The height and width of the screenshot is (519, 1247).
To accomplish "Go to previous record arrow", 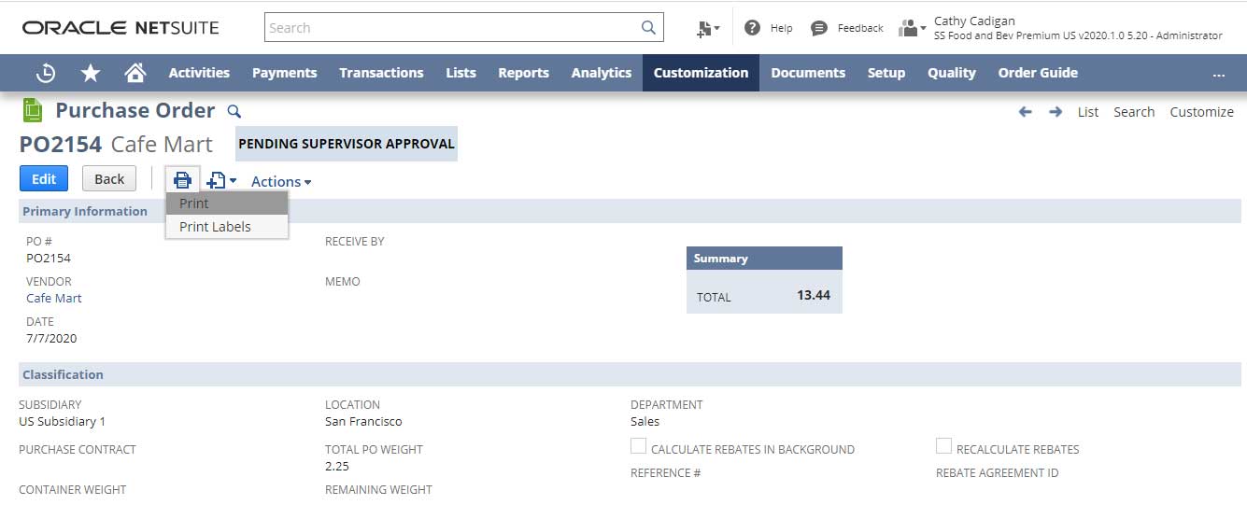I will (1026, 111).
